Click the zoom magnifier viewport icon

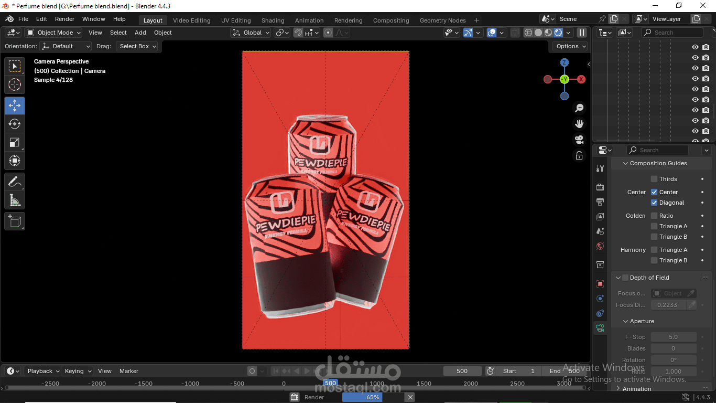coord(579,108)
